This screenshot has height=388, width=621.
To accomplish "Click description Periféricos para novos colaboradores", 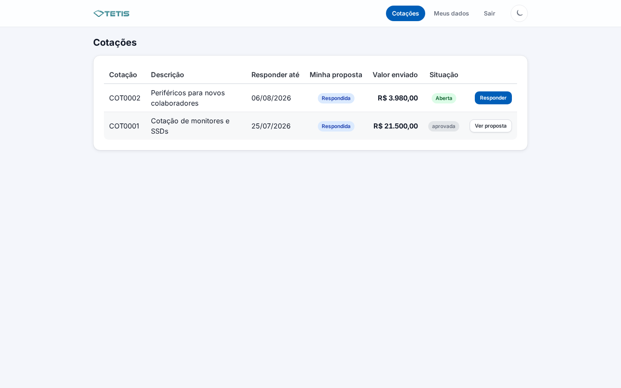I will tap(188, 98).
